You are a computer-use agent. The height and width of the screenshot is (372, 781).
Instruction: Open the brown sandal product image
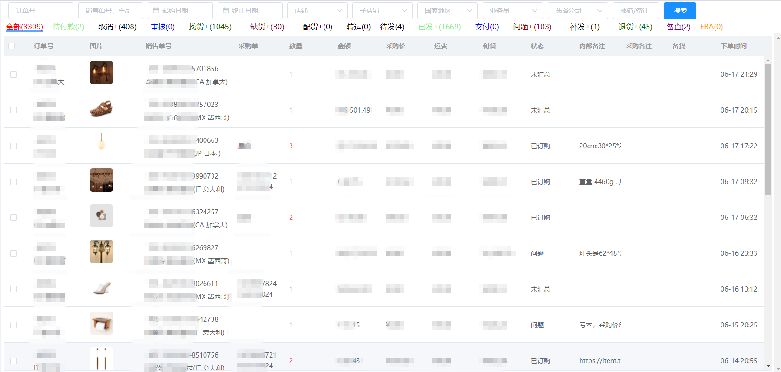[x=101, y=109]
